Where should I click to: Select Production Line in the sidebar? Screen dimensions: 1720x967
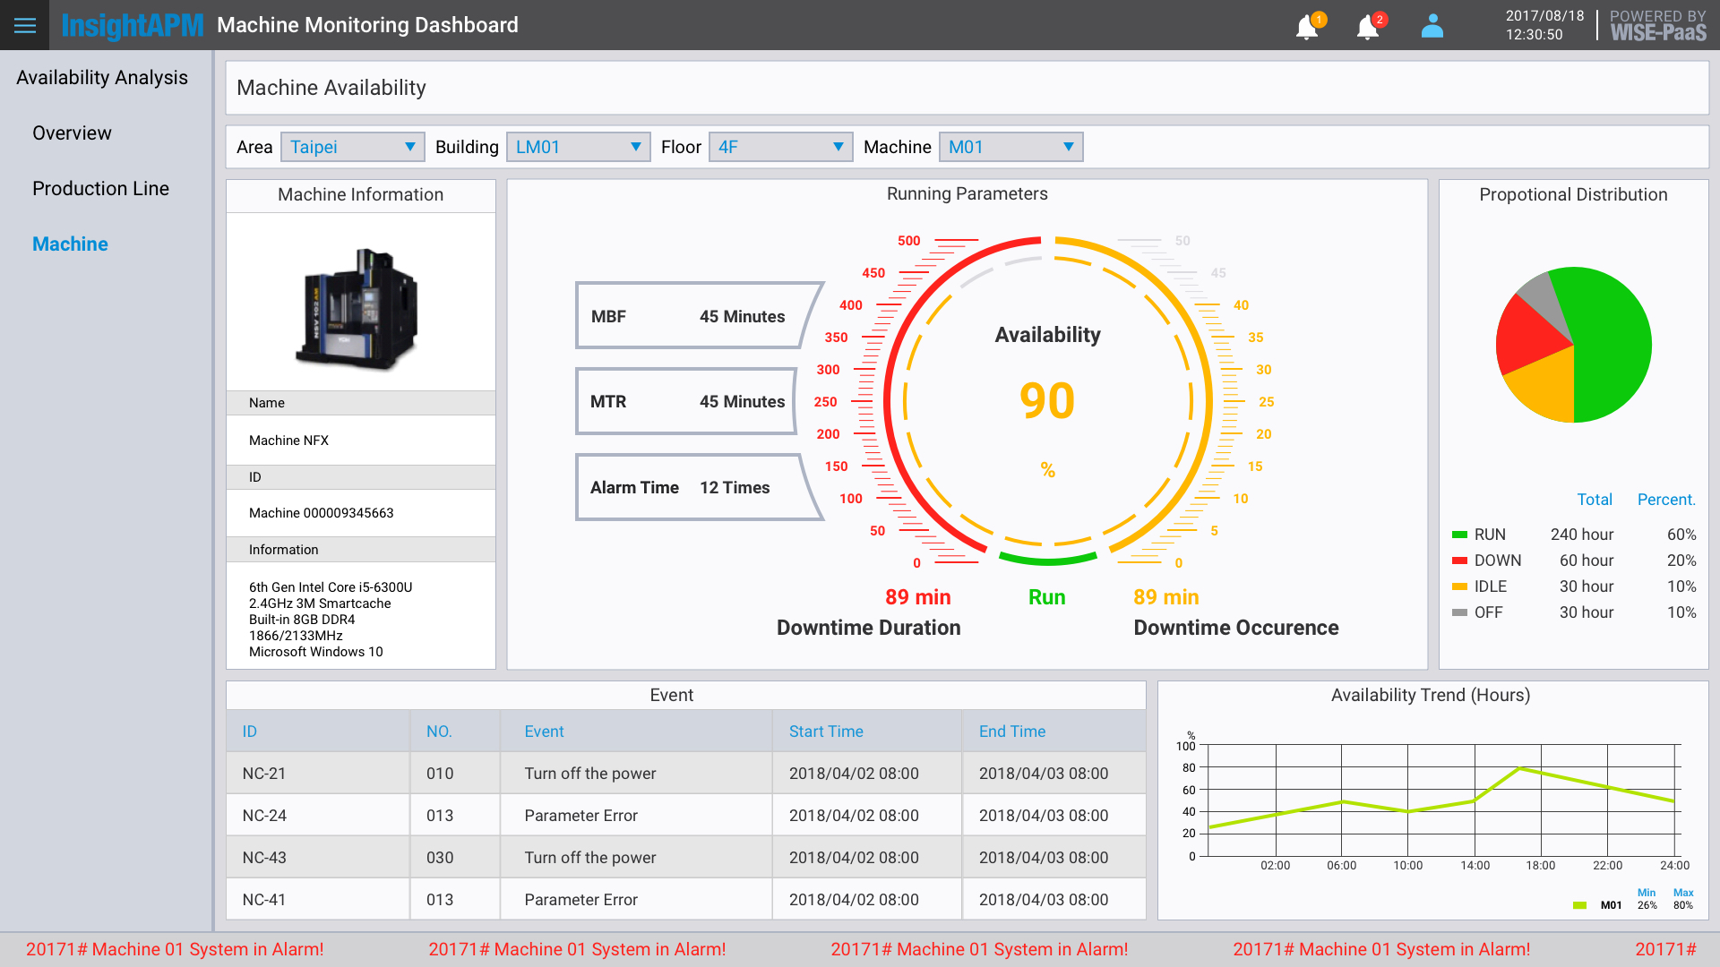100,189
